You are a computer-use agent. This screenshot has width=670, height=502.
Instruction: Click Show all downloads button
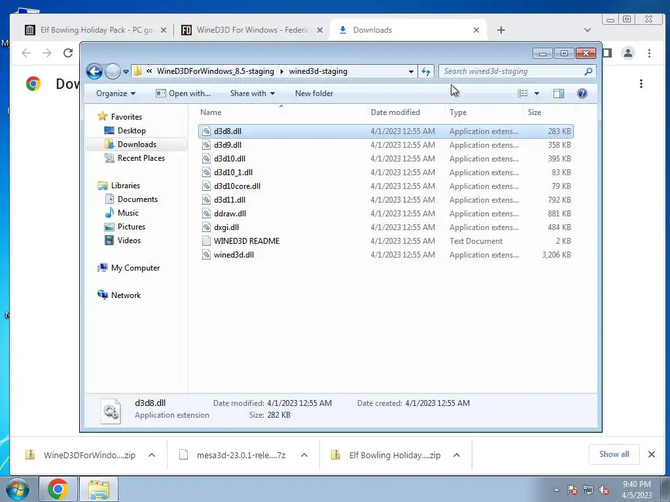click(614, 454)
